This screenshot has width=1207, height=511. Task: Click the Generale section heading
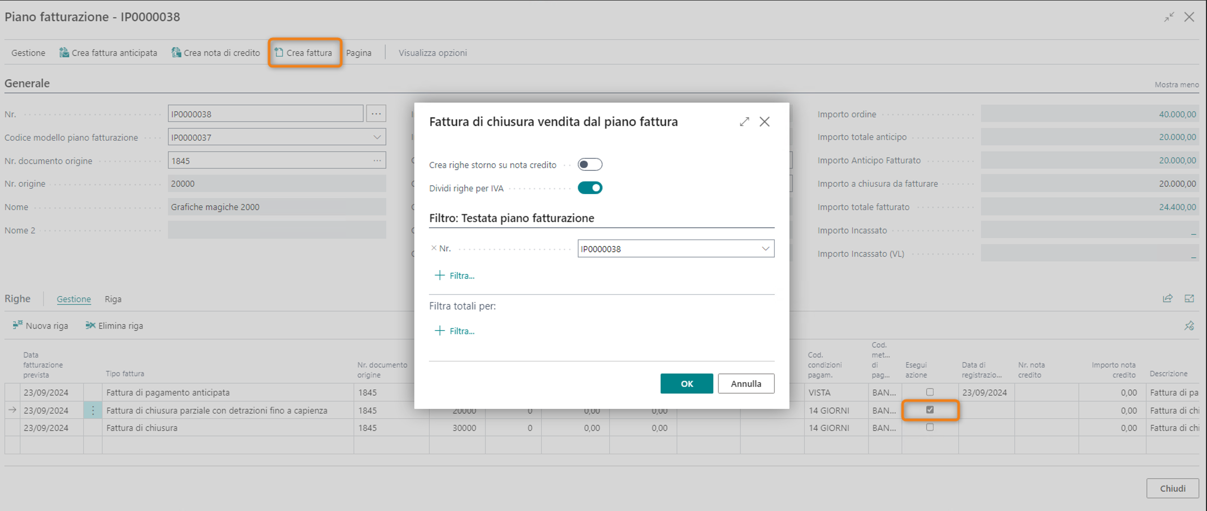pos(27,83)
